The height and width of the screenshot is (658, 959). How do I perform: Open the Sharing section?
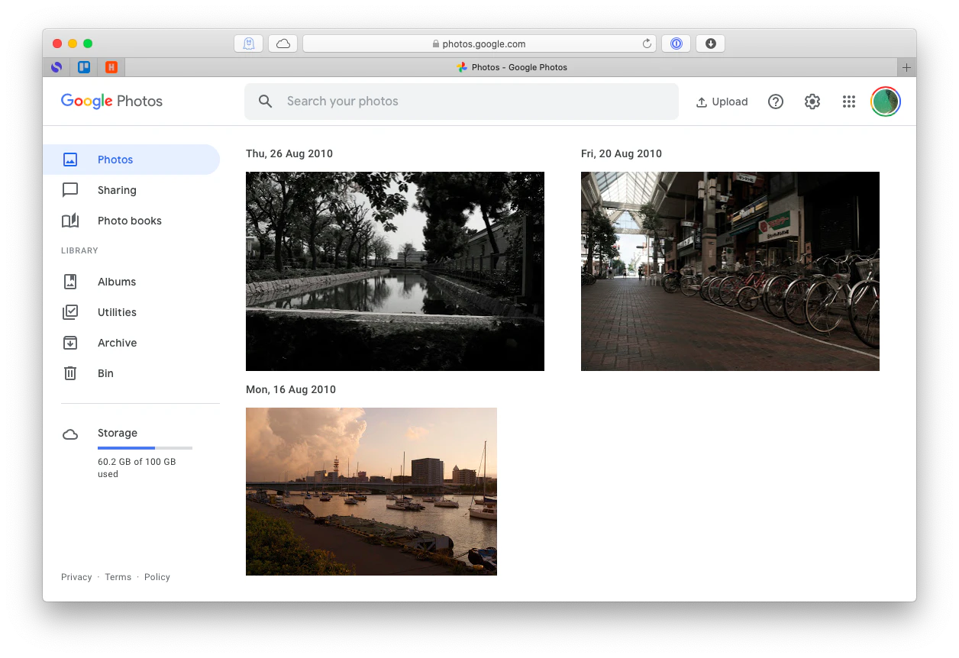[x=117, y=190]
